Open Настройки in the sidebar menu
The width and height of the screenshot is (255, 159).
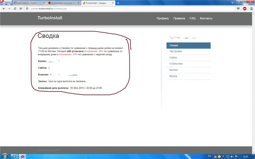click(176, 51)
